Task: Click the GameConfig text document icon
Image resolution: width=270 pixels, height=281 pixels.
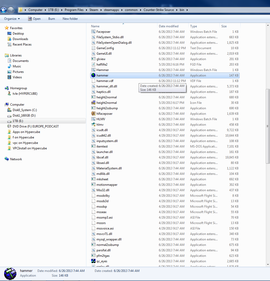Action: pos(93,48)
